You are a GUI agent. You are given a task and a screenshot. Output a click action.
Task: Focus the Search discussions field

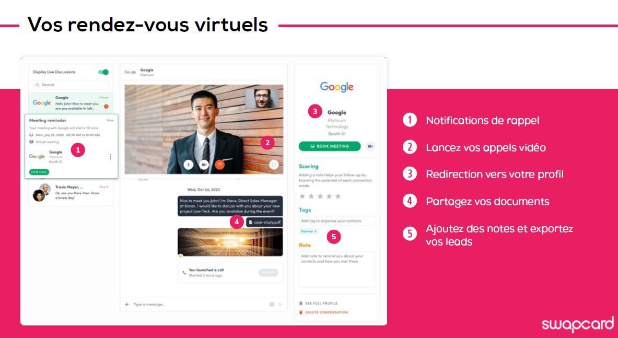coord(71,85)
